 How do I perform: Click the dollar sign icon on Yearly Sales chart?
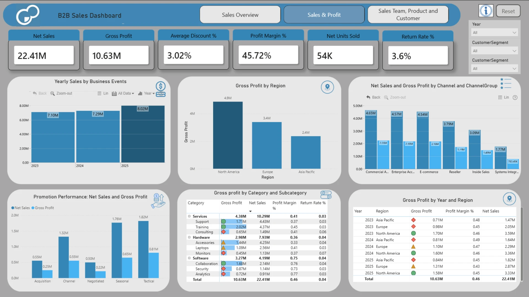click(x=161, y=86)
